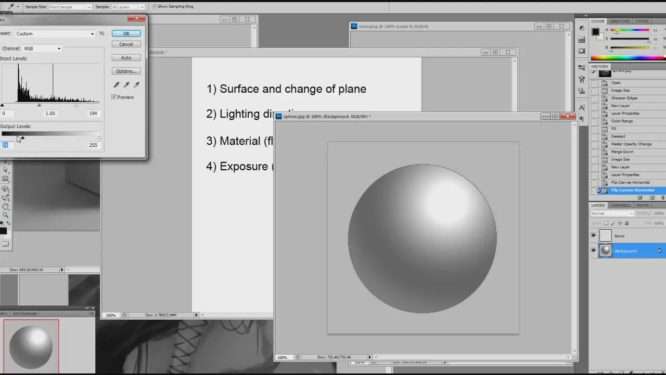666x375 pixels.
Task: Open the sphere.jpg zoom status icon
Action: point(298,357)
